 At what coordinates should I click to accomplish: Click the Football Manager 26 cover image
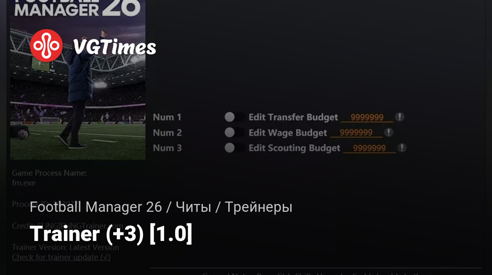(x=78, y=80)
